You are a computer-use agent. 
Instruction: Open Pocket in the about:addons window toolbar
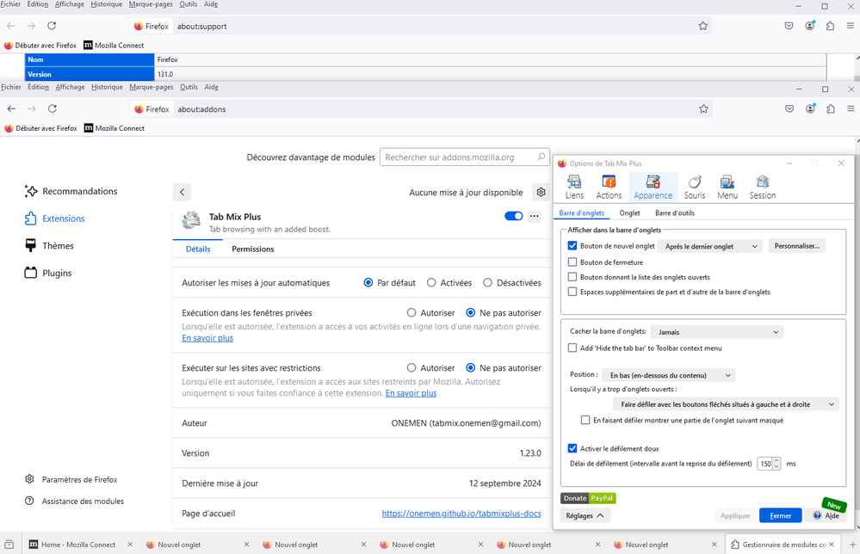789,108
